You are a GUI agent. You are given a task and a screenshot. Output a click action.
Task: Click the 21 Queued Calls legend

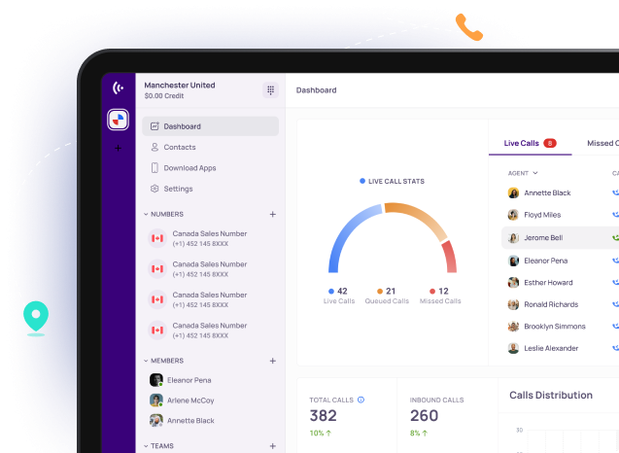pos(387,296)
